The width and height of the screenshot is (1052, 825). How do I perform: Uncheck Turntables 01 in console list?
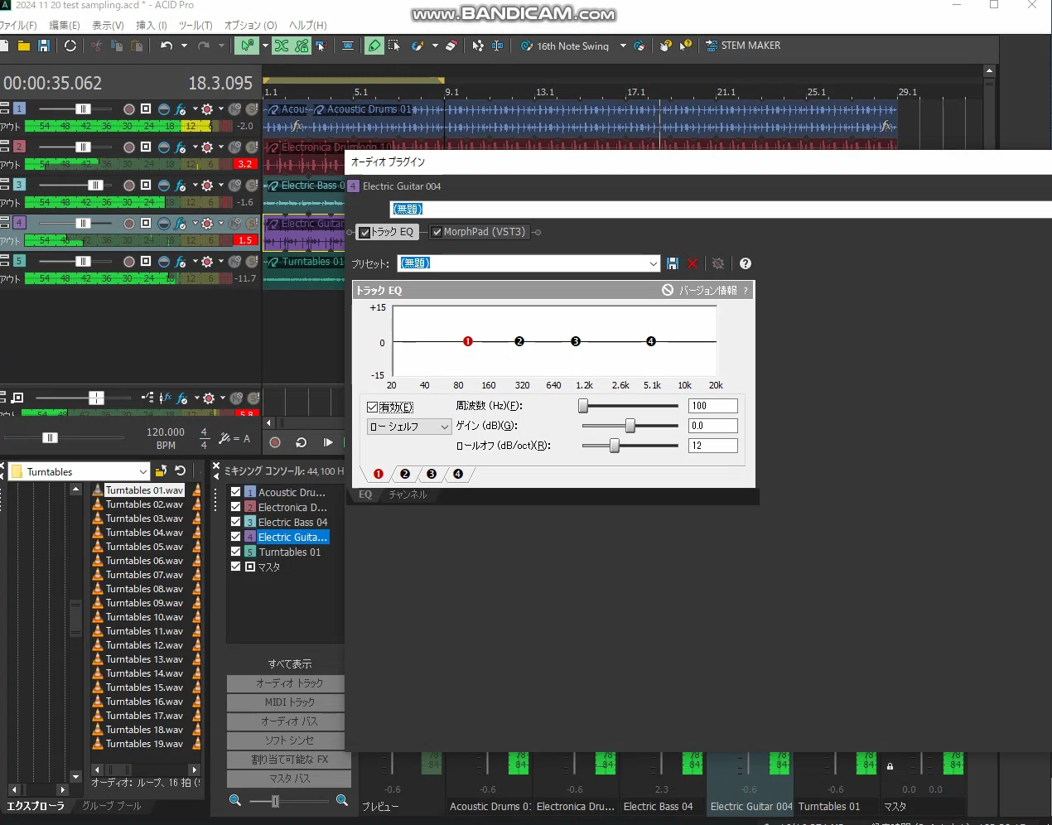click(235, 552)
